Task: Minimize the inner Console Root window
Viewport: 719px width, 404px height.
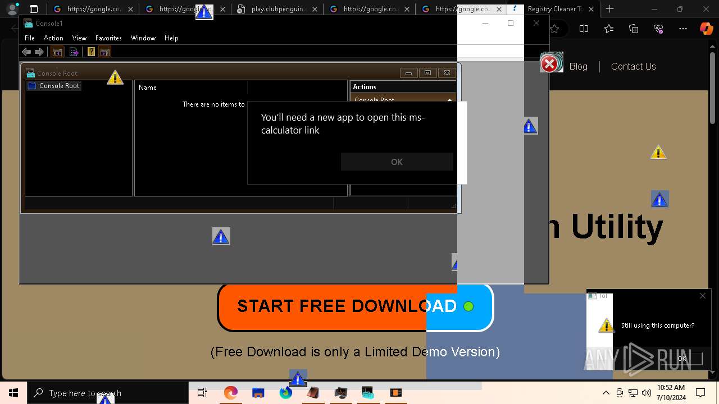Action: (408, 73)
